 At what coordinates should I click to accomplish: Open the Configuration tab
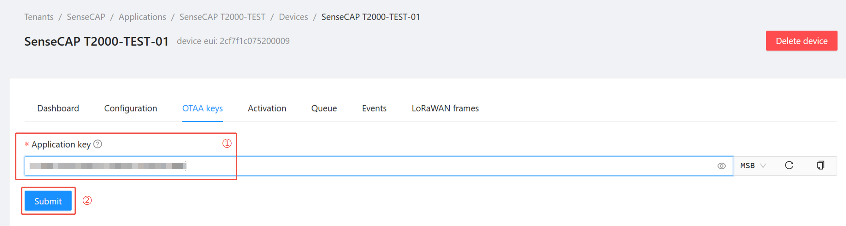(130, 108)
